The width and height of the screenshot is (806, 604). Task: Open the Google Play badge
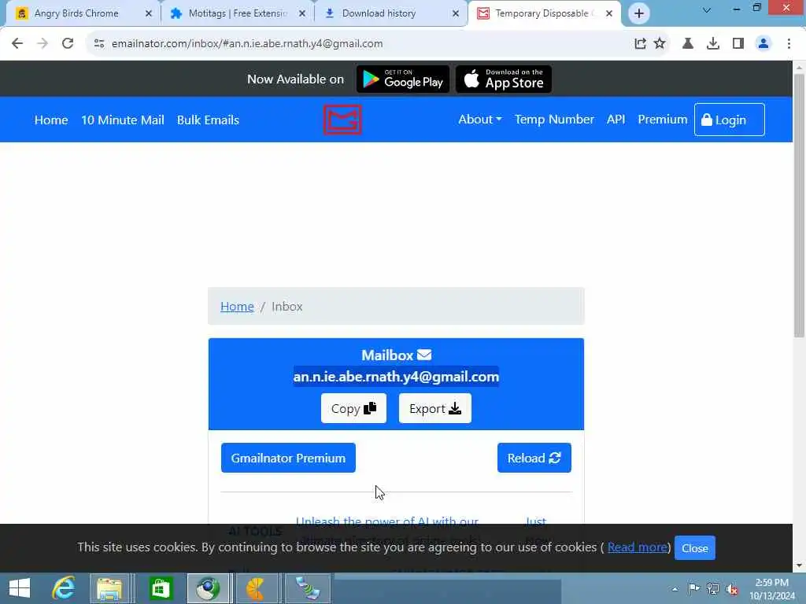403,79
